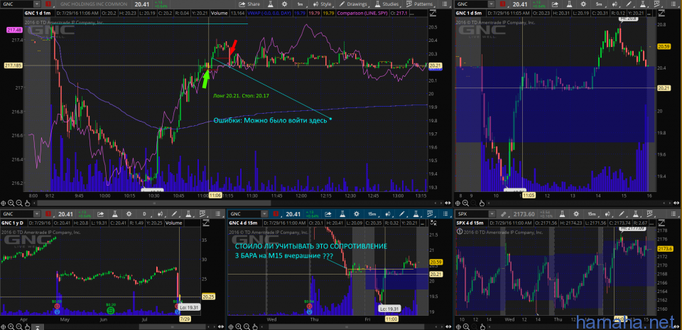Expand hidden studies ellipsis in 1m chart header

pyautogui.click(x=413, y=14)
